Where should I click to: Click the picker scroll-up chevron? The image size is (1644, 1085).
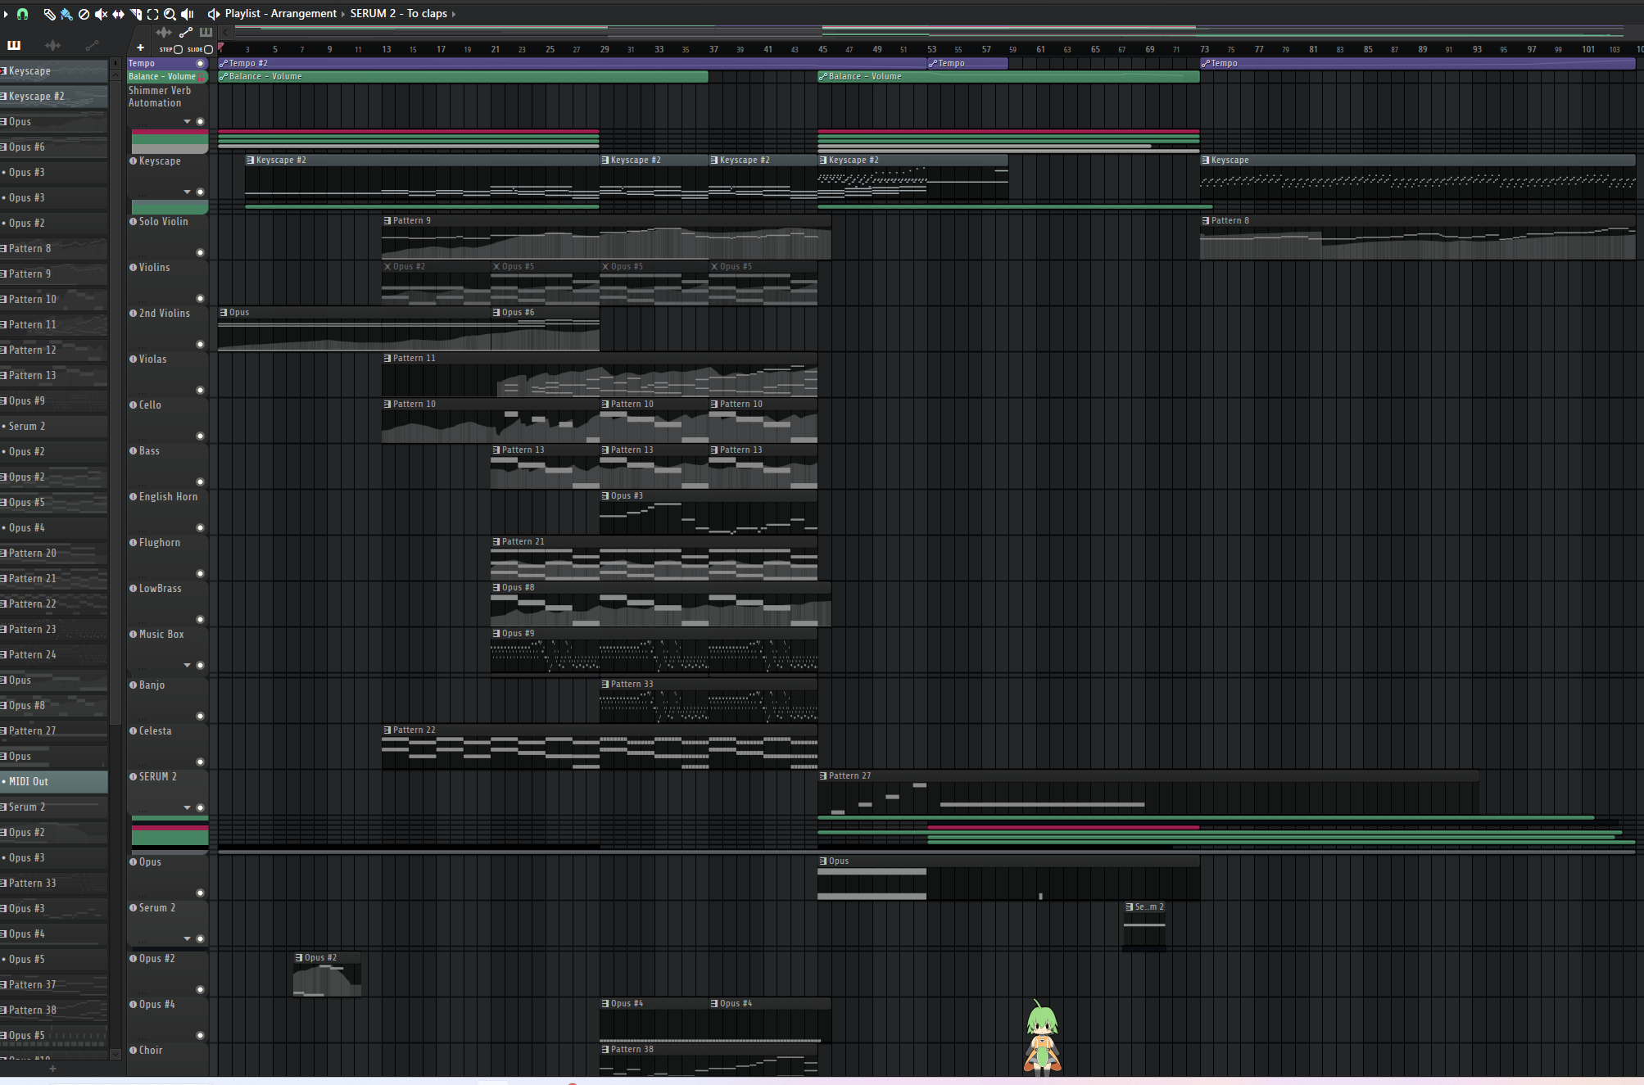115,75
